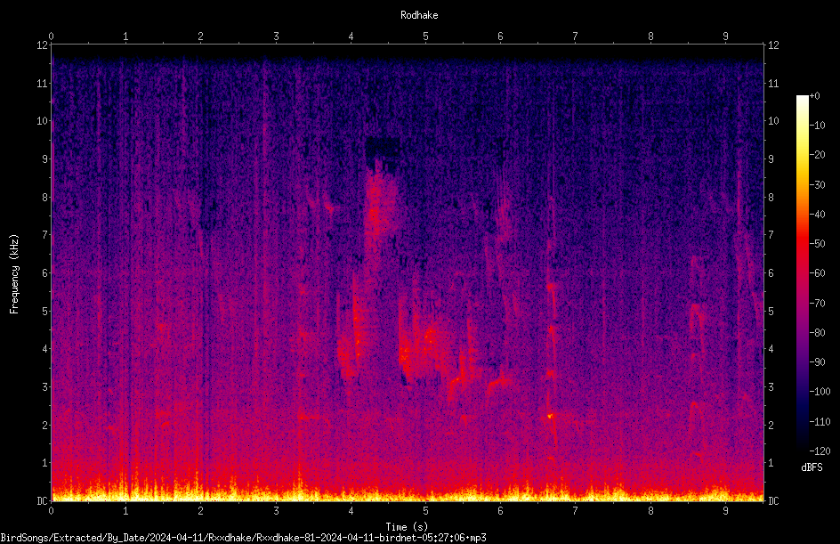Click the mp3 file path text at bottom
840x544 pixels.
[x=243, y=538]
